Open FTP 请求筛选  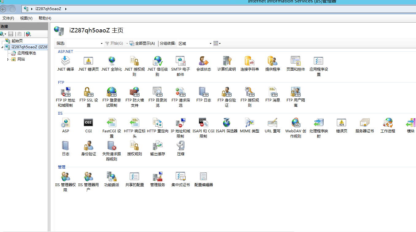pyautogui.click(x=180, y=97)
